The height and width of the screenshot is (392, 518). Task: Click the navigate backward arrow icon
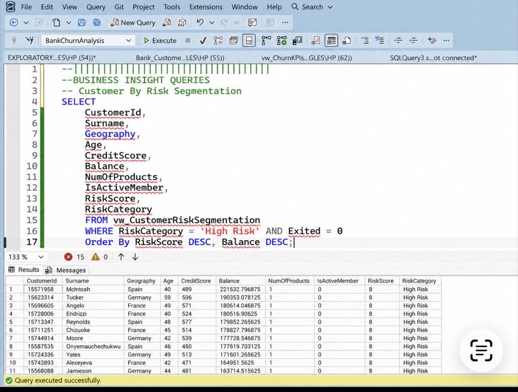pyautogui.click(x=14, y=23)
